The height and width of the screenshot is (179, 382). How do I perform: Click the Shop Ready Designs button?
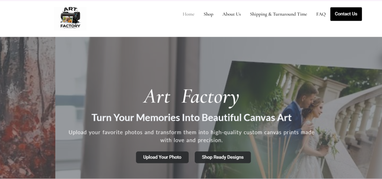coord(223,157)
